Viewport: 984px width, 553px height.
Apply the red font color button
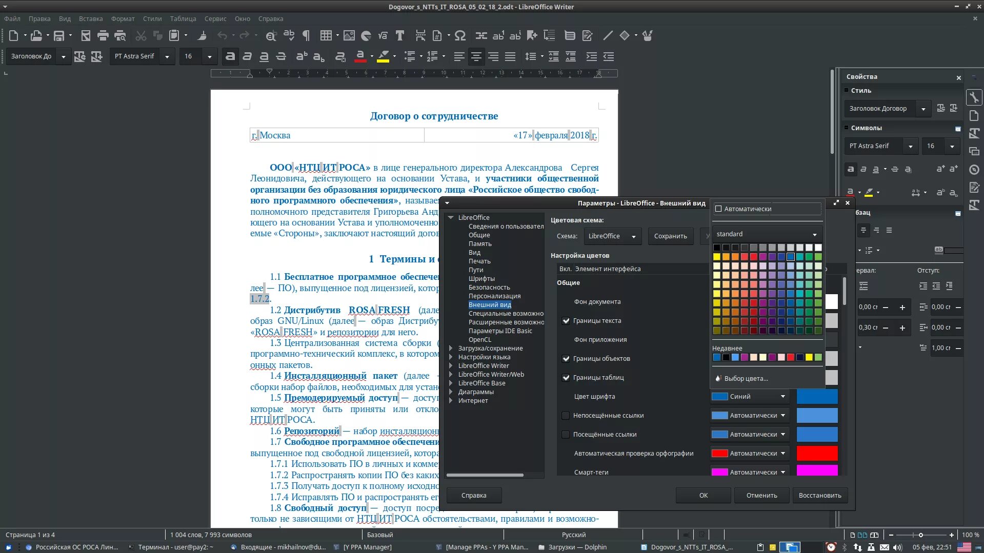tap(360, 56)
